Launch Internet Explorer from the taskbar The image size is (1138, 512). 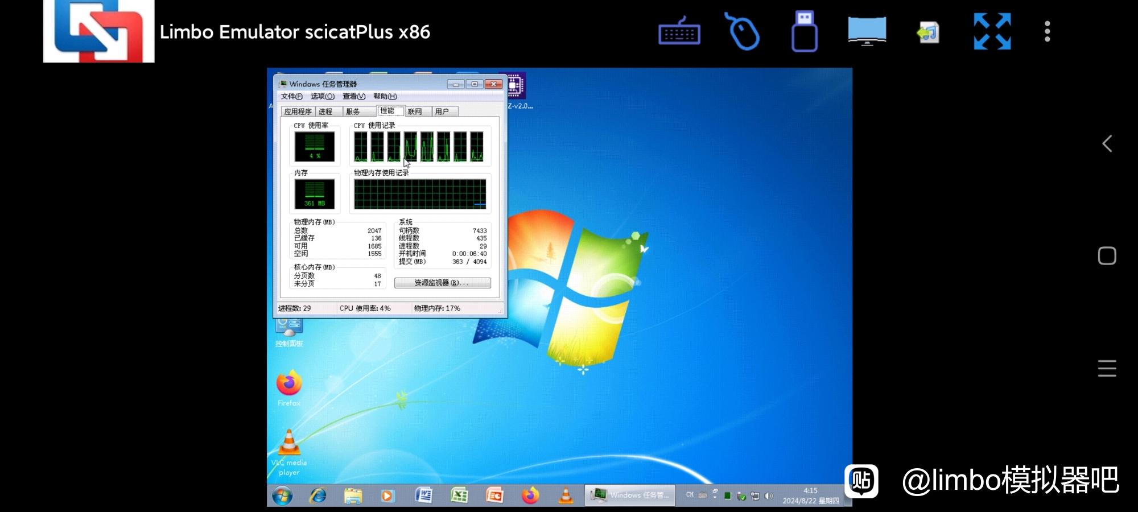[x=318, y=496]
